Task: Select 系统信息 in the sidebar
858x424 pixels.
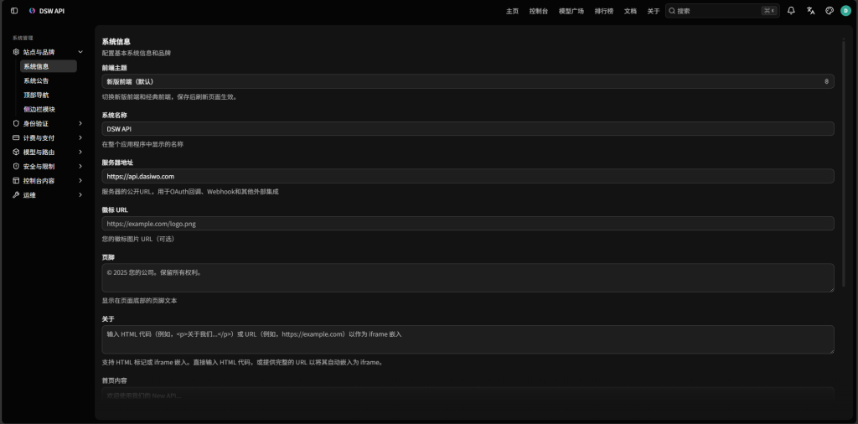Action: [x=48, y=66]
